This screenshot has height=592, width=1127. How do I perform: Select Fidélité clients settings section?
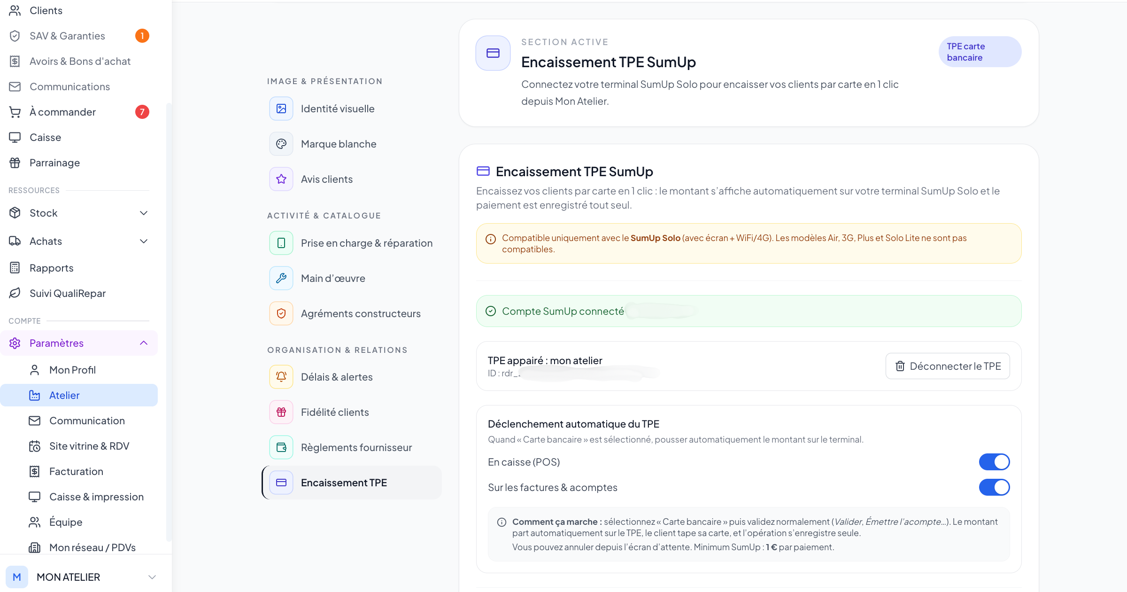[x=352, y=412]
